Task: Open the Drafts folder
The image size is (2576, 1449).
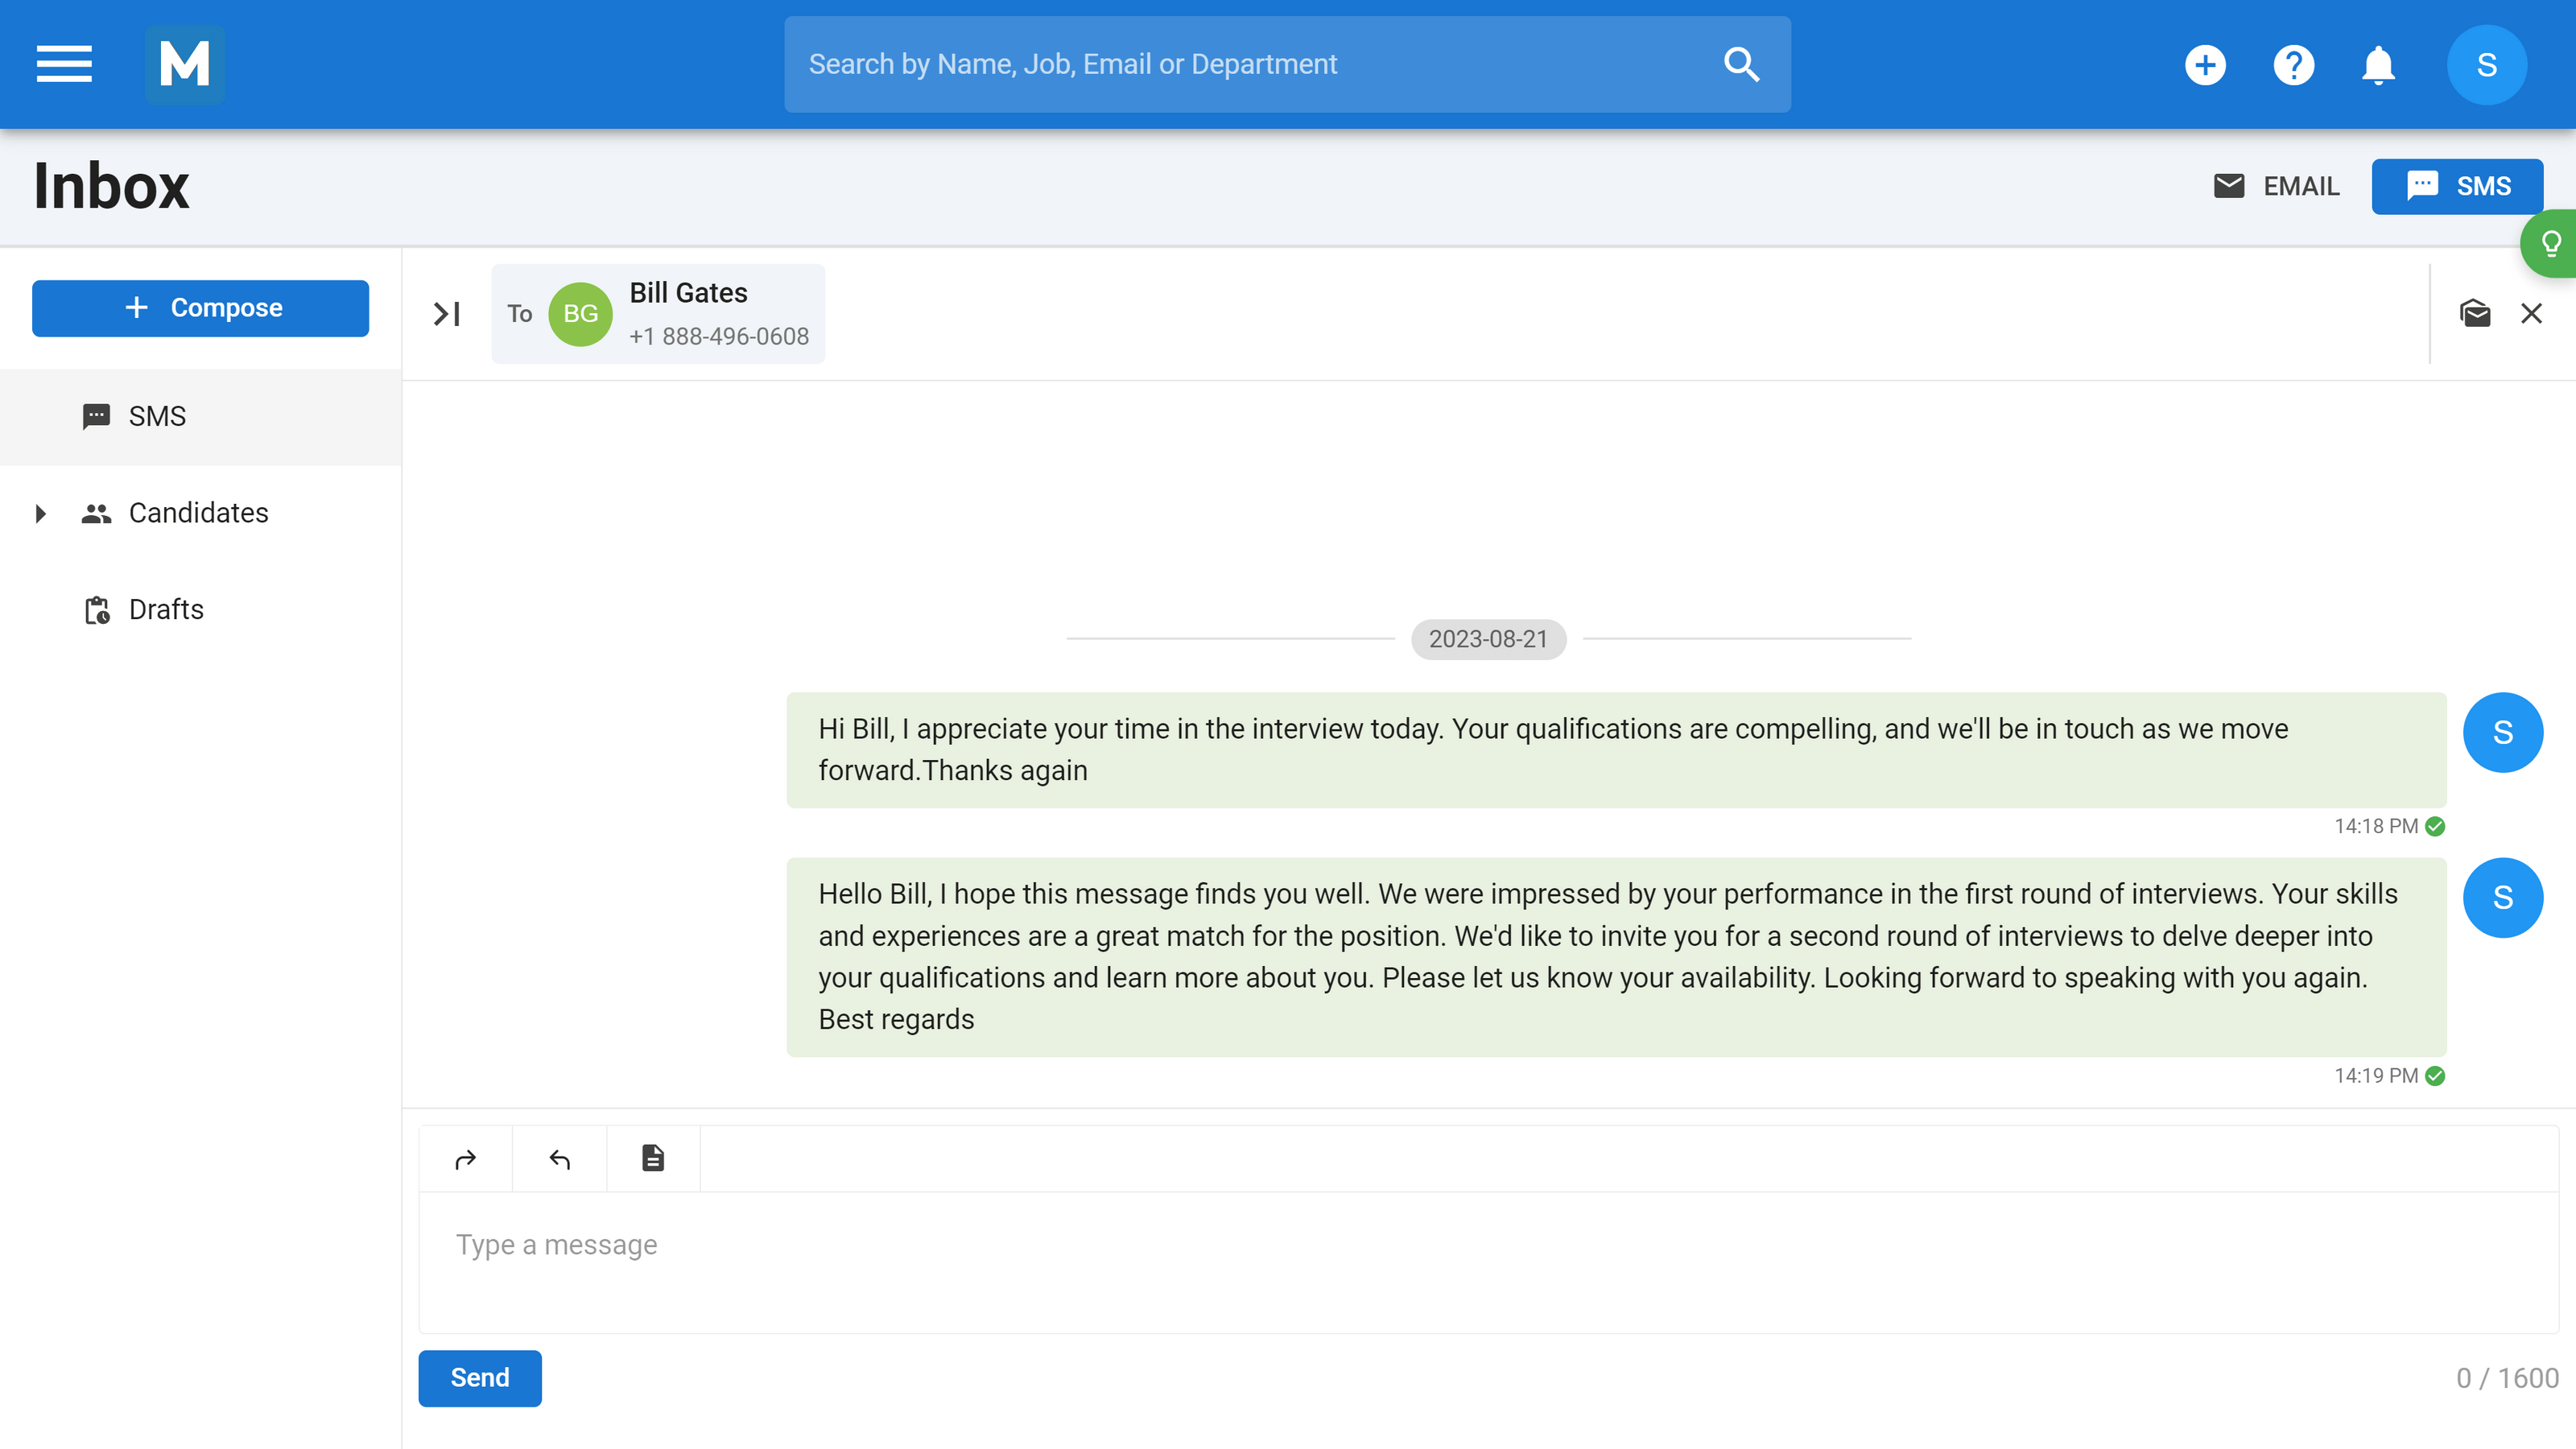Action: [165, 609]
